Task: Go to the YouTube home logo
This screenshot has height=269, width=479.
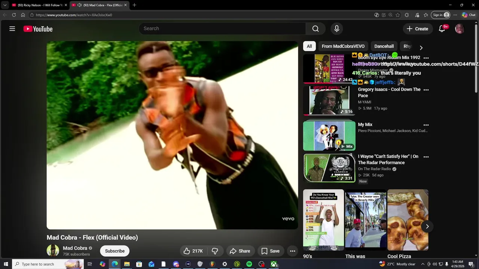Action: point(38,29)
